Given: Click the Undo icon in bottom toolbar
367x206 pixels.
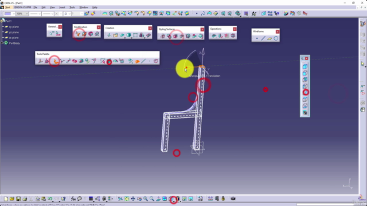Looking at the screenshot, I should [x=50, y=199].
